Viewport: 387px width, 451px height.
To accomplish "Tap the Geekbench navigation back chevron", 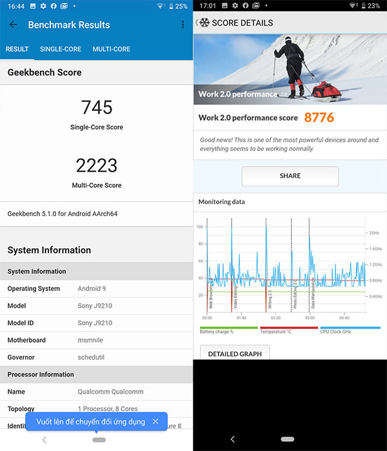I will [45, 440].
